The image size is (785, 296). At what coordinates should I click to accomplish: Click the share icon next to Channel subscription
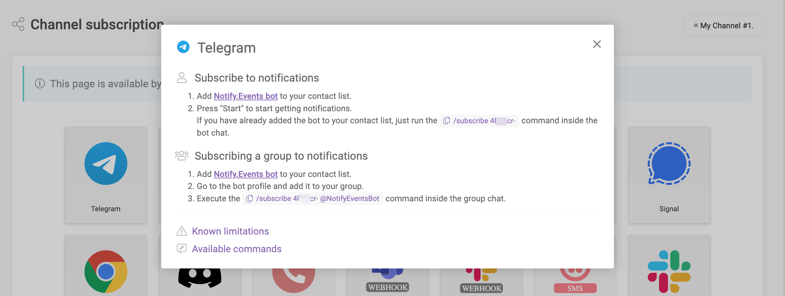point(18,24)
